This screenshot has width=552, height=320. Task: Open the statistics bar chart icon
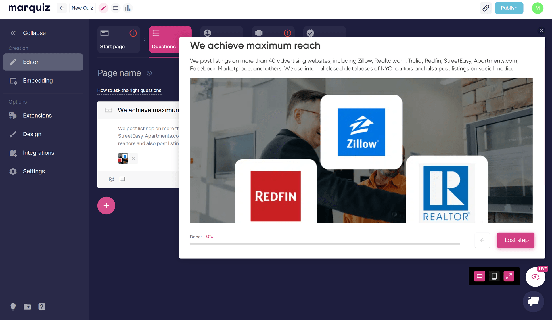coord(128,8)
